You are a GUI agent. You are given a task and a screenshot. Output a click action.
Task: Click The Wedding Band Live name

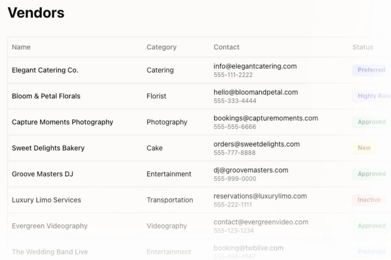point(50,252)
